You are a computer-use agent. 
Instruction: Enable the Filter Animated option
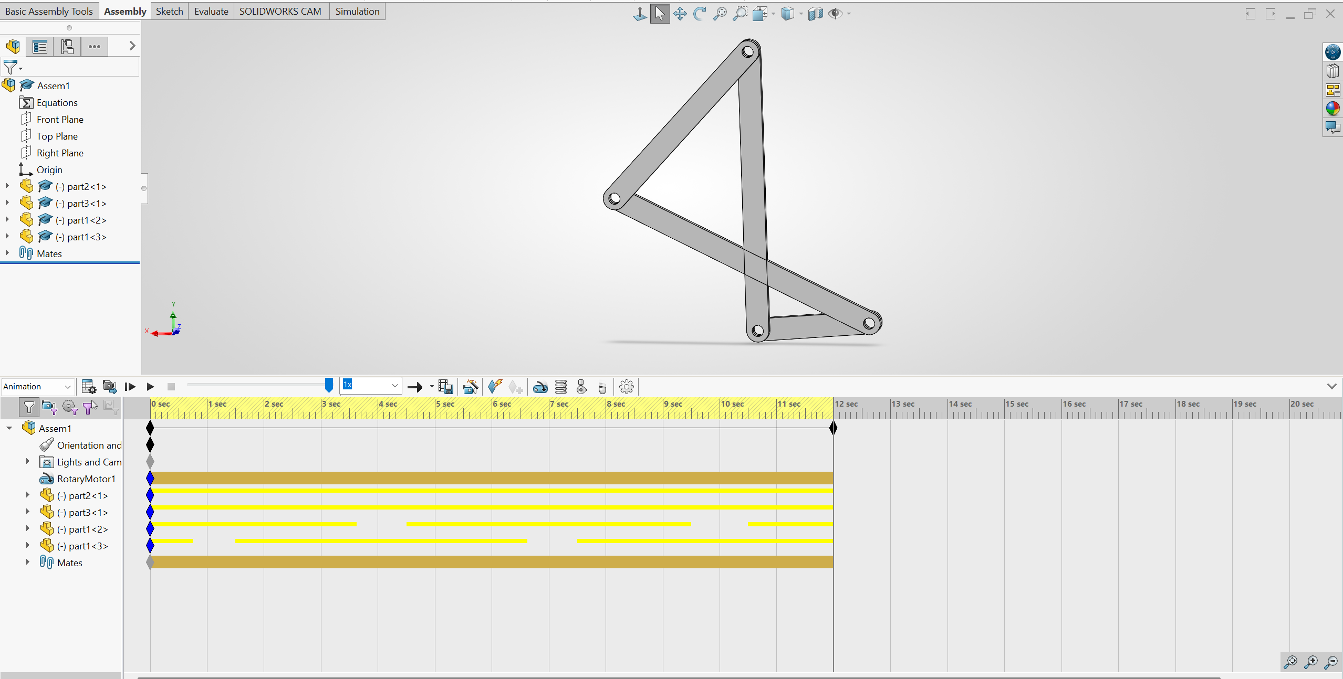(49, 407)
